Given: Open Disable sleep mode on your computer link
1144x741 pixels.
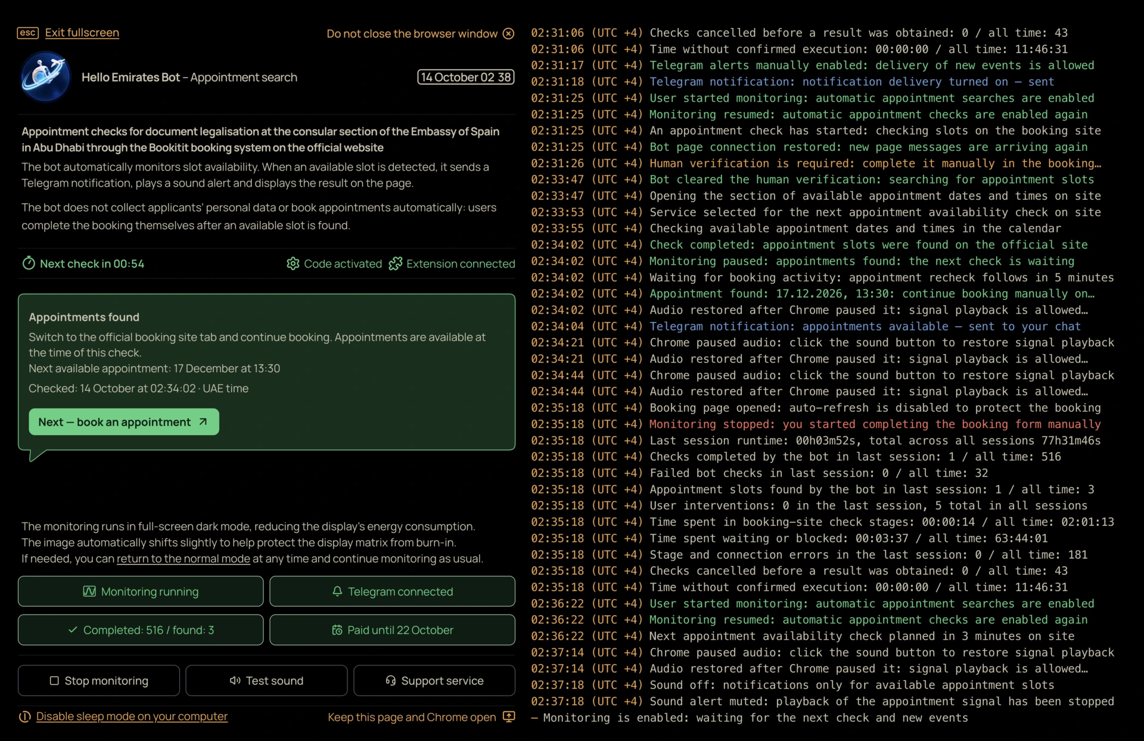Looking at the screenshot, I should pos(132,717).
